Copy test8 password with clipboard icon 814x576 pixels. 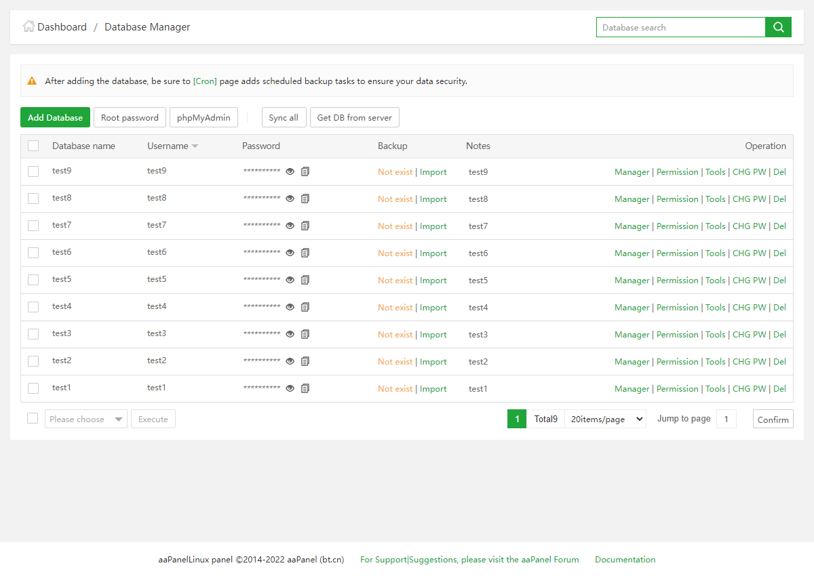305,199
